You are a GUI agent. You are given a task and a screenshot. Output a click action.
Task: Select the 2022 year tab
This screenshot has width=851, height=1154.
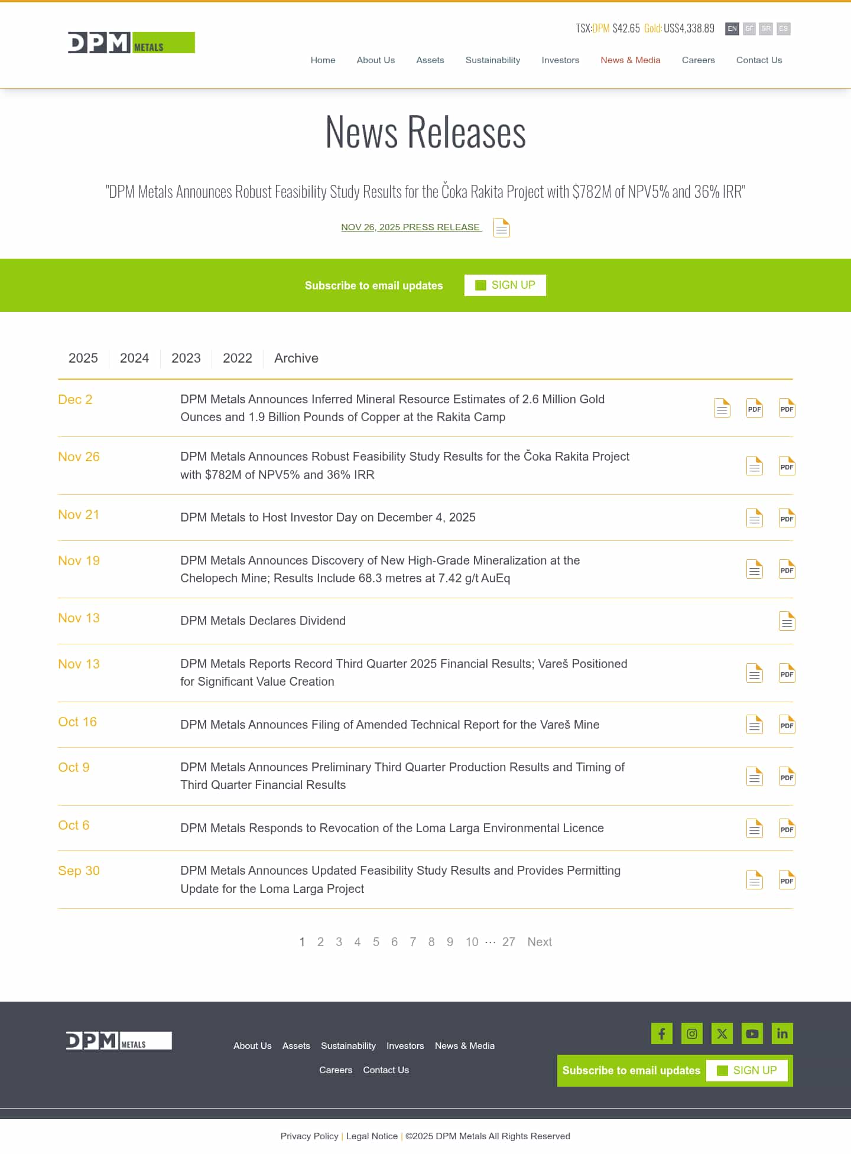(238, 358)
